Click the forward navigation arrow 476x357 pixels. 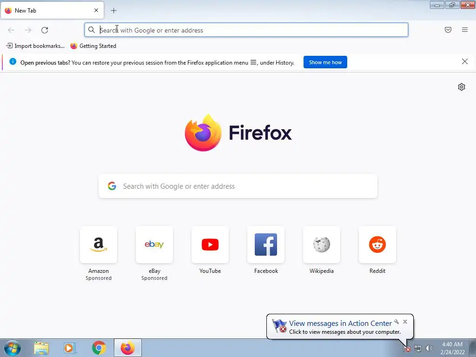28,30
